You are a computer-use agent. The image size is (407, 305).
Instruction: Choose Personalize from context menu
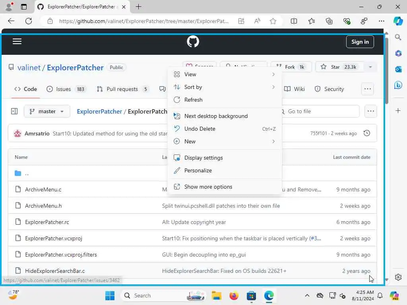click(225, 171)
